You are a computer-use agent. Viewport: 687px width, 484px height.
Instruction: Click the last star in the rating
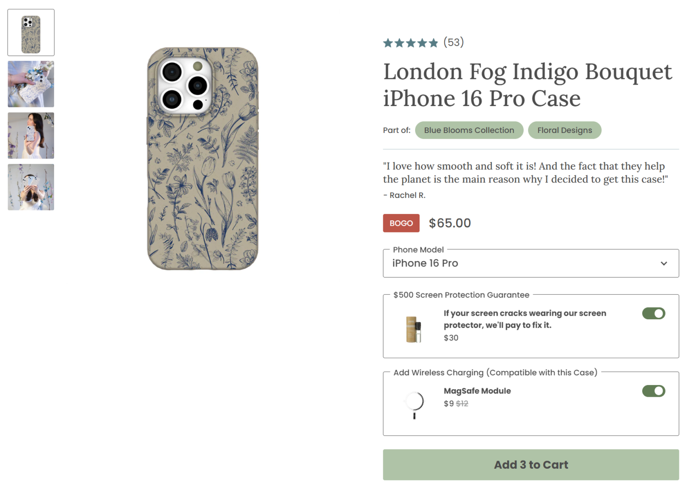[x=433, y=42]
